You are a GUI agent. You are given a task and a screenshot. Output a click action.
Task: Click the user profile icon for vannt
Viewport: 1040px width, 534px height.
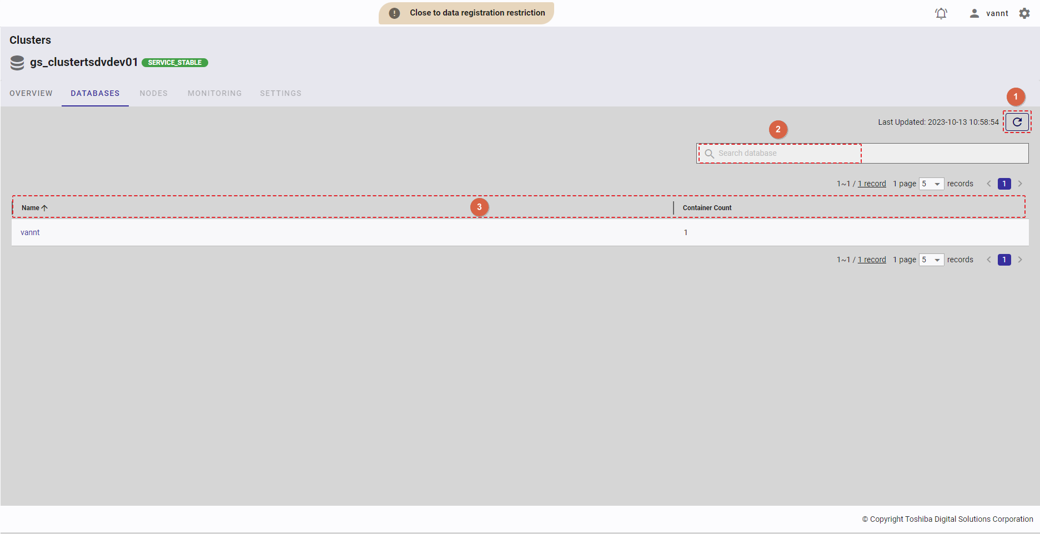coord(974,13)
